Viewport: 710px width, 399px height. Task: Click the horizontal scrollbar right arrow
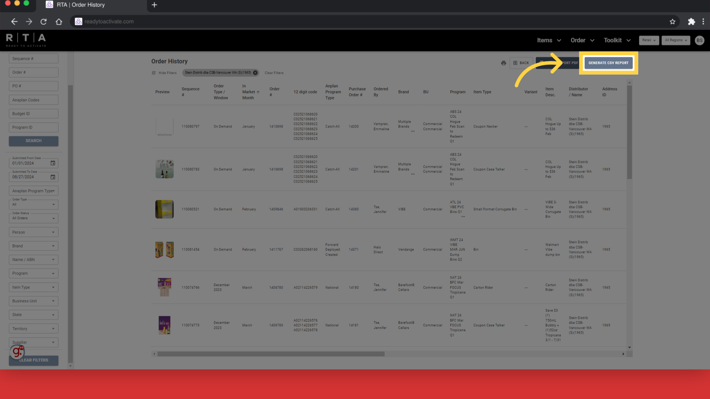pyautogui.click(x=623, y=354)
